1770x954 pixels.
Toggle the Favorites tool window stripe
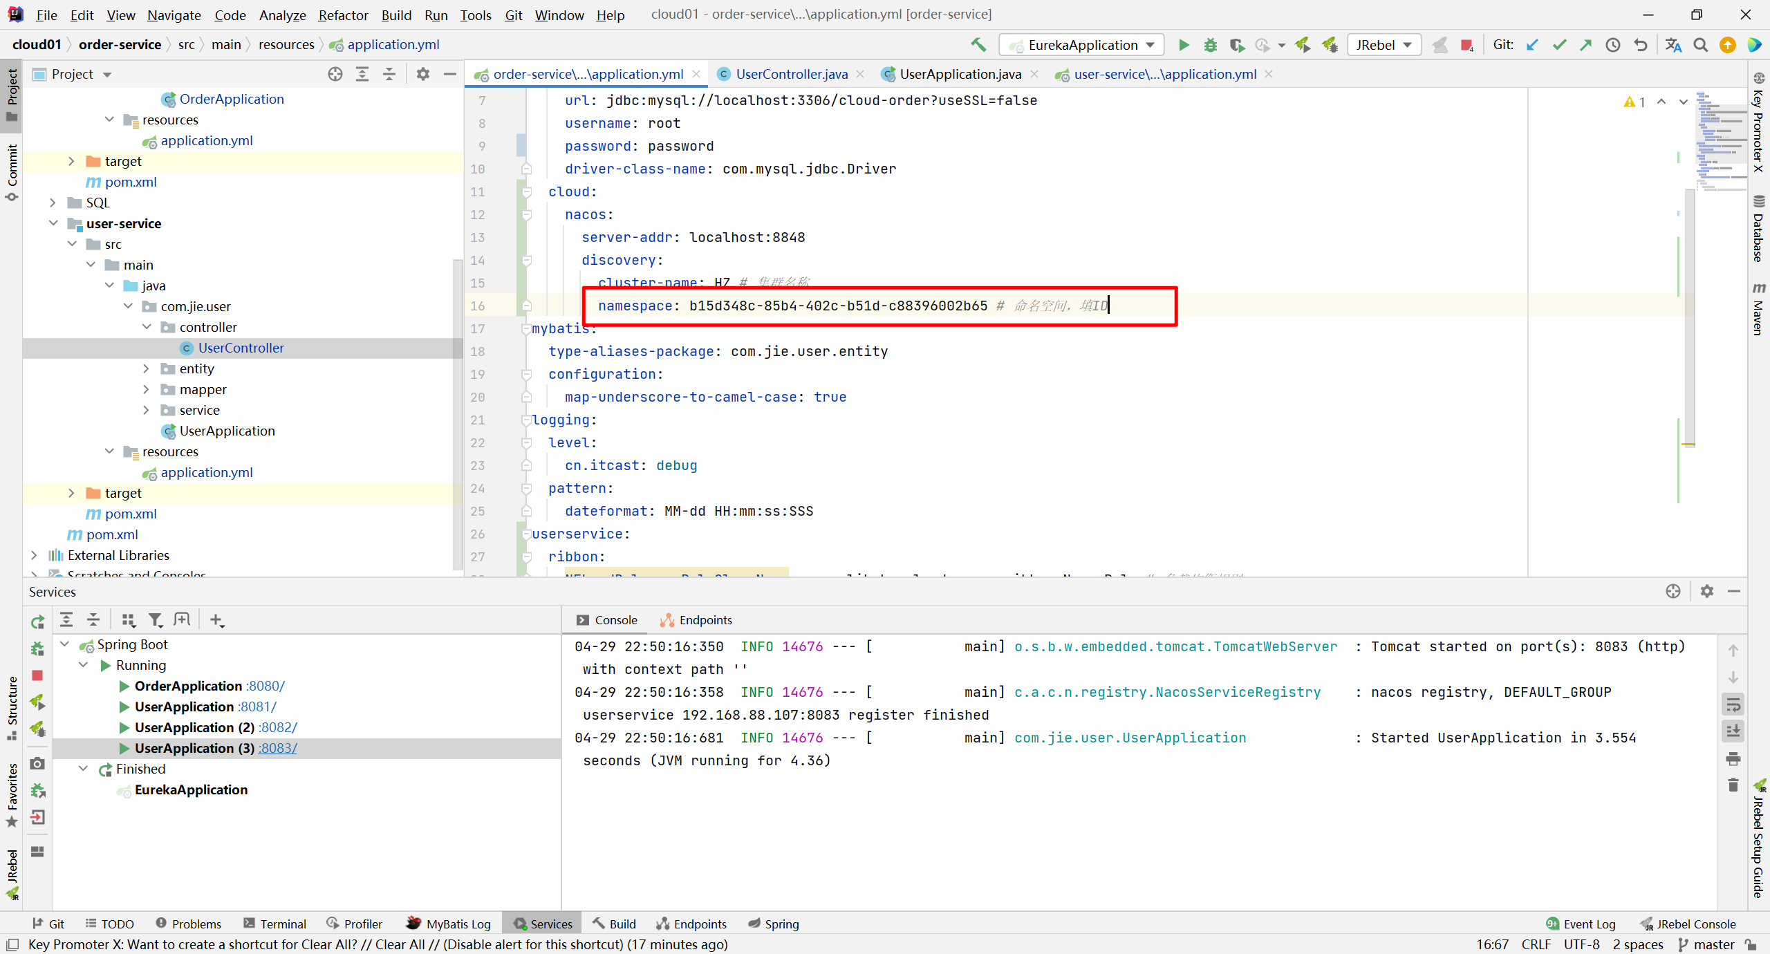pos(12,795)
